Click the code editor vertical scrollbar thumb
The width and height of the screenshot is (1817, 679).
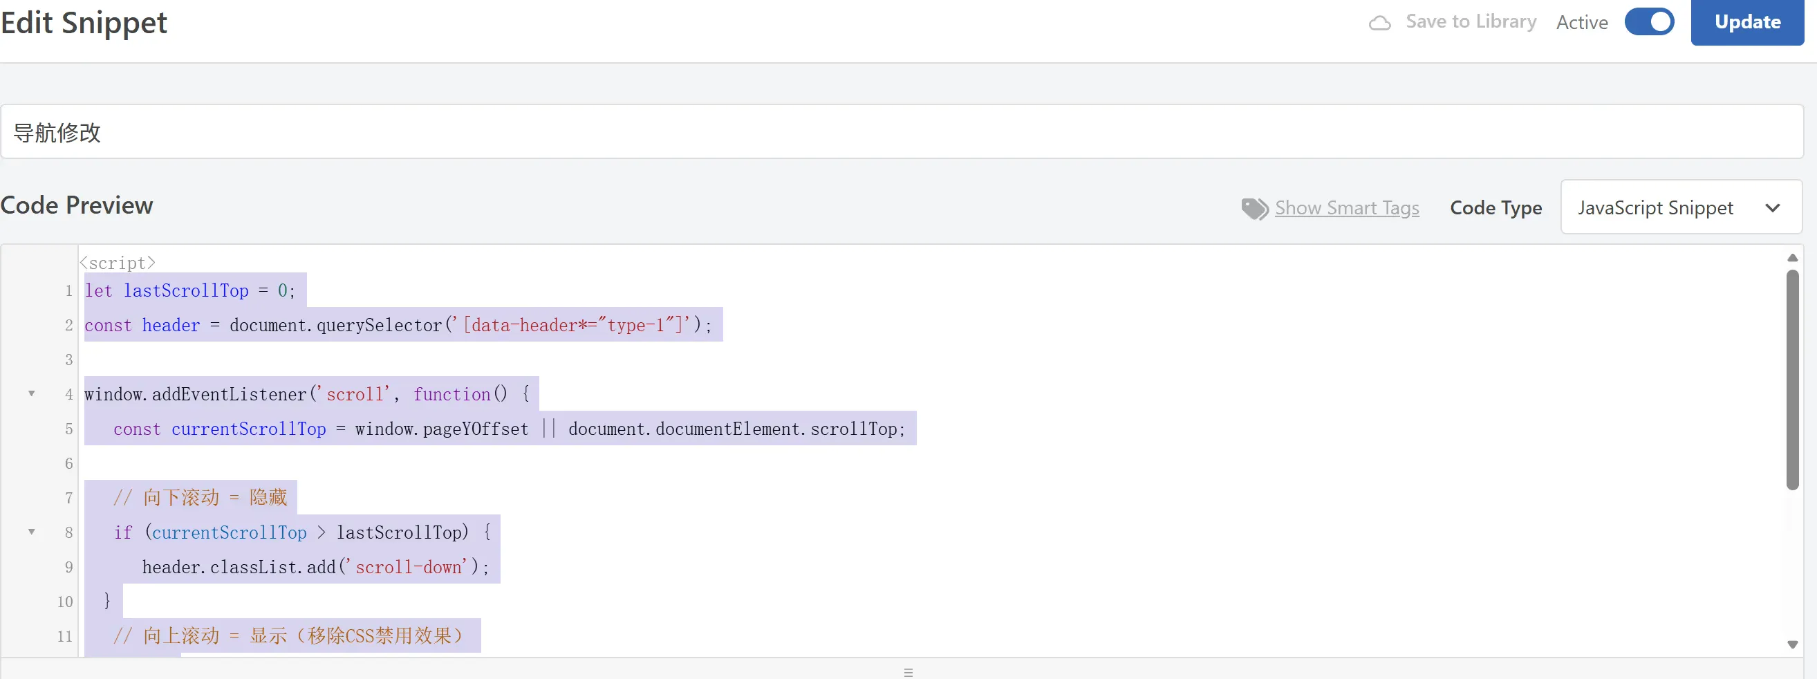[x=1791, y=380]
